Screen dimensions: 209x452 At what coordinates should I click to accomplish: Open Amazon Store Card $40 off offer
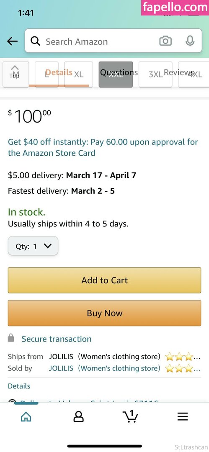click(103, 147)
